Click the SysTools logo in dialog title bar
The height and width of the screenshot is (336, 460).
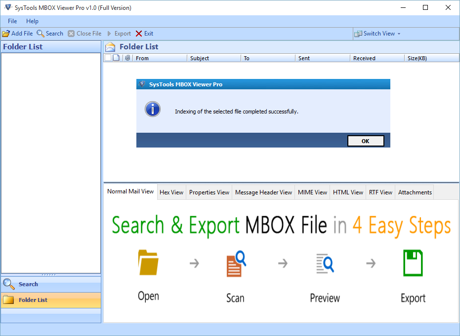pos(142,84)
